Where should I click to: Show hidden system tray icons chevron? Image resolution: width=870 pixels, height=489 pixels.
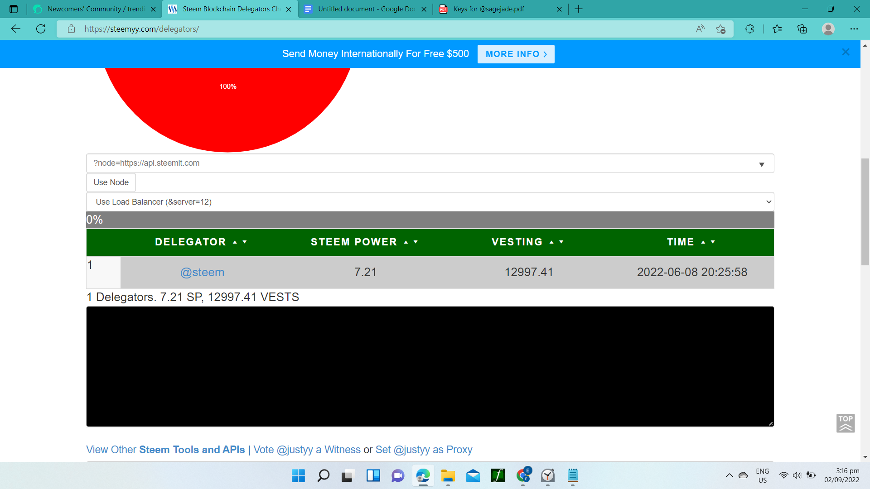(x=729, y=475)
